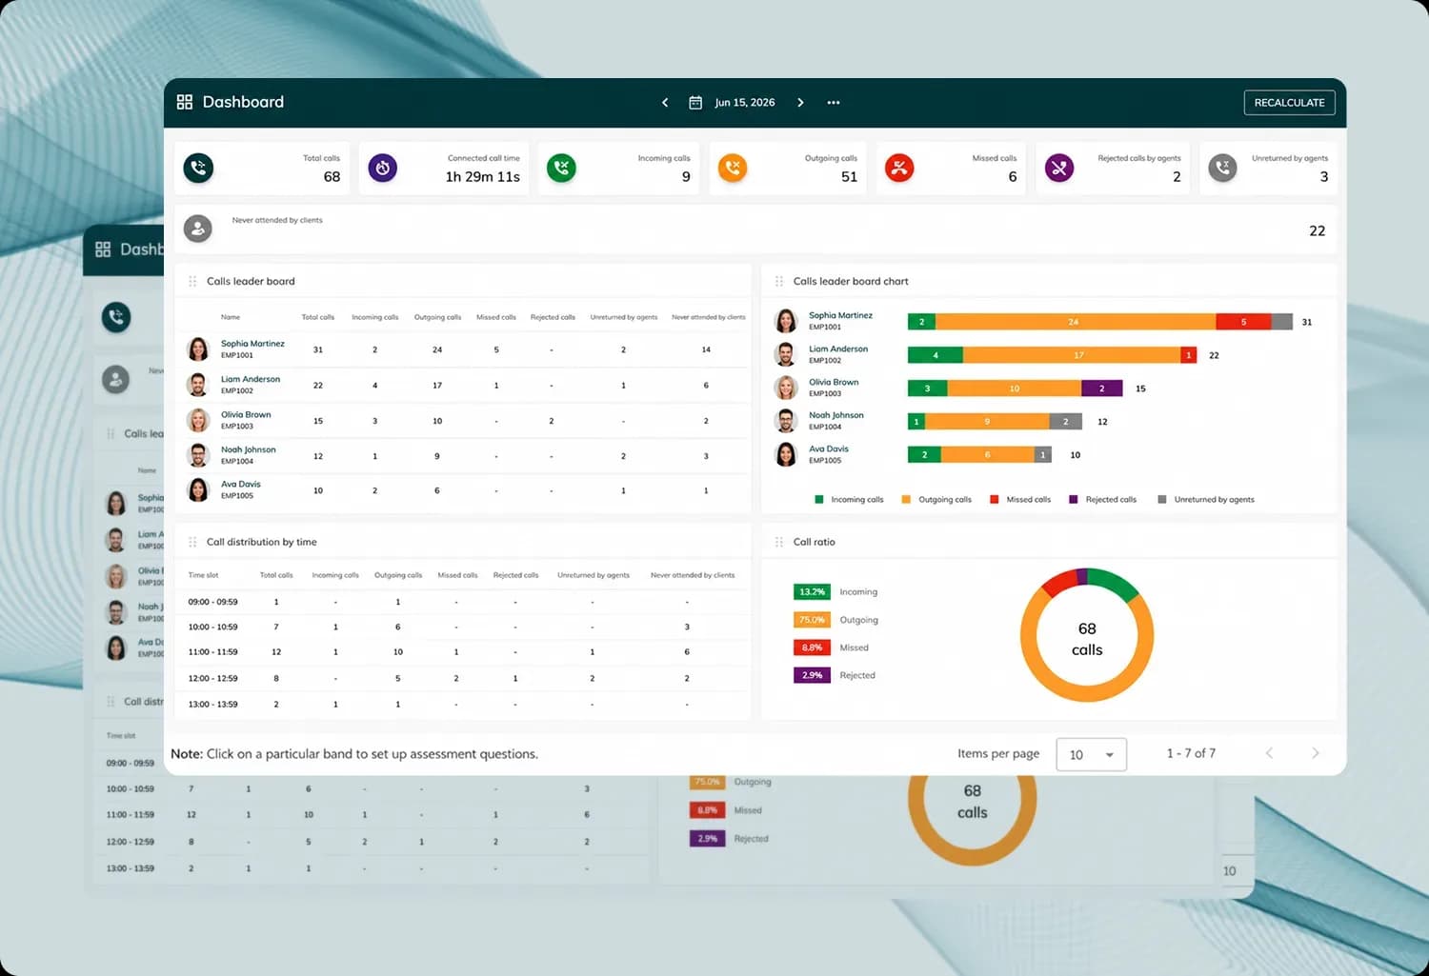Image resolution: width=1429 pixels, height=976 pixels.
Task: Sort leader board by Outgoing calls column
Action: pos(437,317)
